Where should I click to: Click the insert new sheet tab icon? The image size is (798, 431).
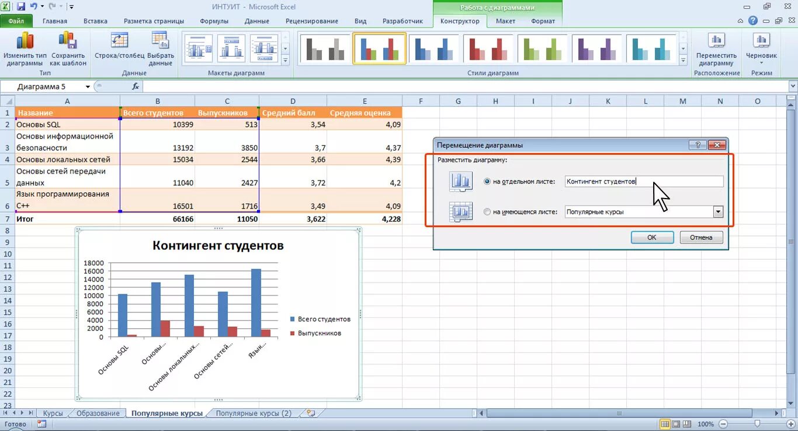[310, 413]
